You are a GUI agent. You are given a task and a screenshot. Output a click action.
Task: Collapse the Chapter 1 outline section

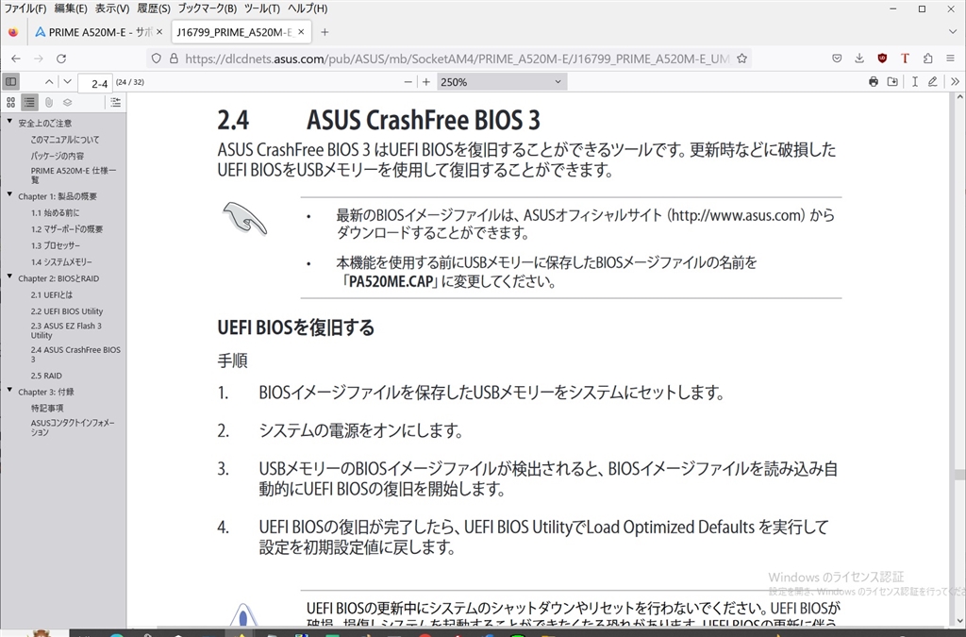coord(9,194)
